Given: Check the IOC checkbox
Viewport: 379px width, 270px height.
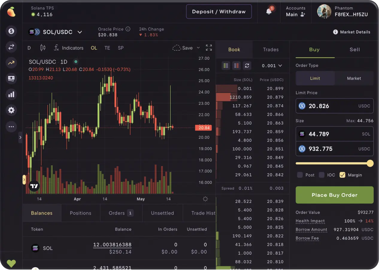Looking at the screenshot, I should 322,175.
